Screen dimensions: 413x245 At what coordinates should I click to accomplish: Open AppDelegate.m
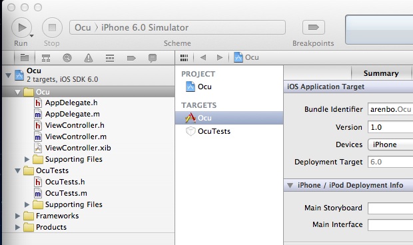pyautogui.click(x=73, y=114)
